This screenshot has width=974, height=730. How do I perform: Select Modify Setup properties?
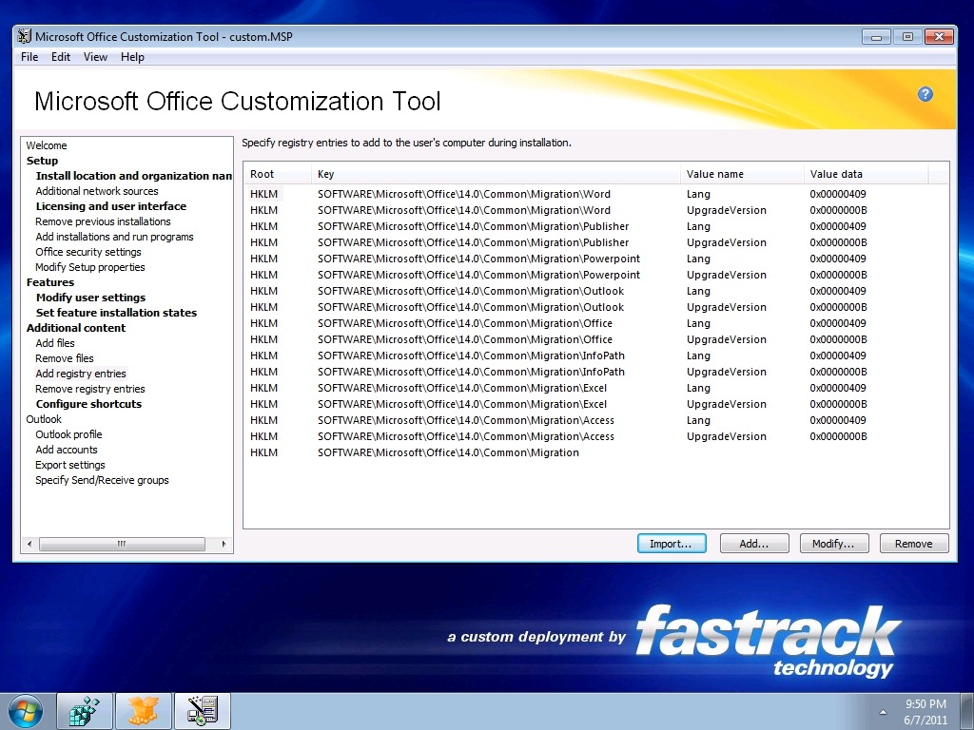point(90,267)
